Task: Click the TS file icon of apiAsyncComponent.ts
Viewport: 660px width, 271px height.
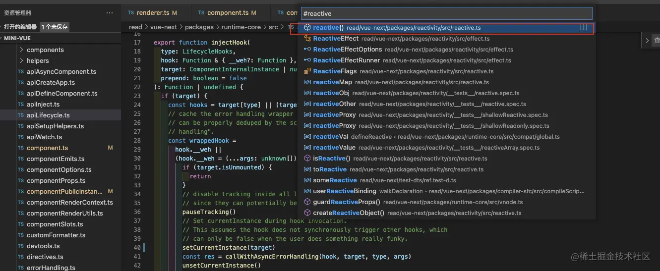Action: click(x=21, y=72)
